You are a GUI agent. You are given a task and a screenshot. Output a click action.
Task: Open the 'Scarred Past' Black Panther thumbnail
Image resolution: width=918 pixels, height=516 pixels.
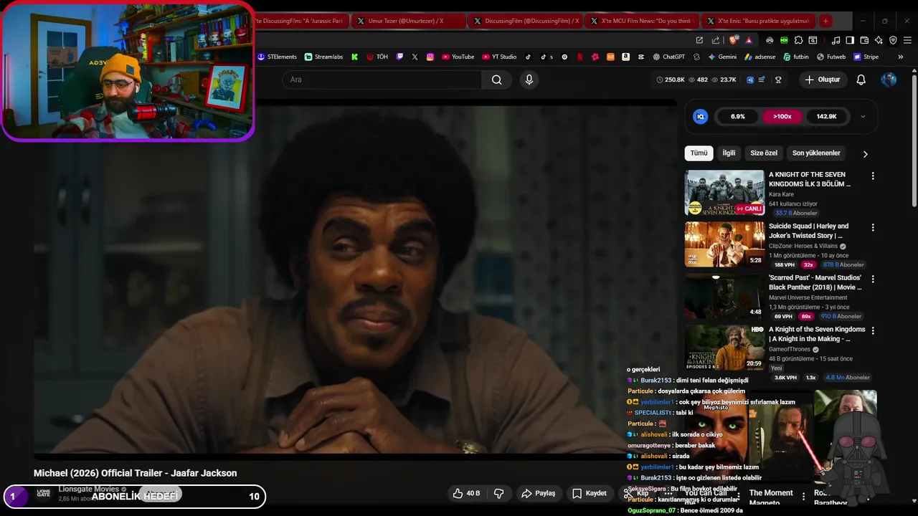pyautogui.click(x=724, y=296)
